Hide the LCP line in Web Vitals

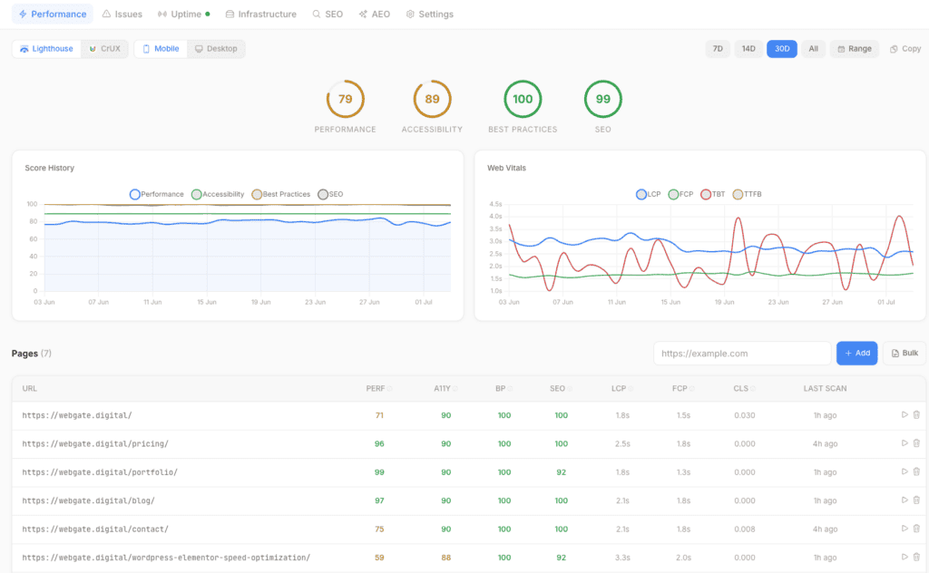pyautogui.click(x=648, y=194)
